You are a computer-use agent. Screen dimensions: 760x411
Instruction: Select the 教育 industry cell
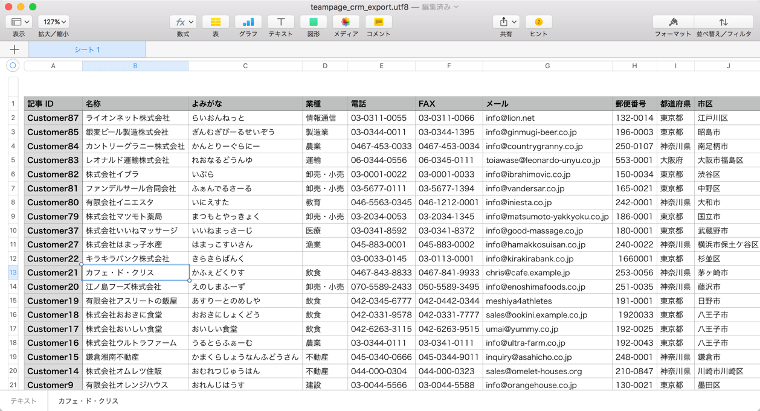tap(325, 202)
